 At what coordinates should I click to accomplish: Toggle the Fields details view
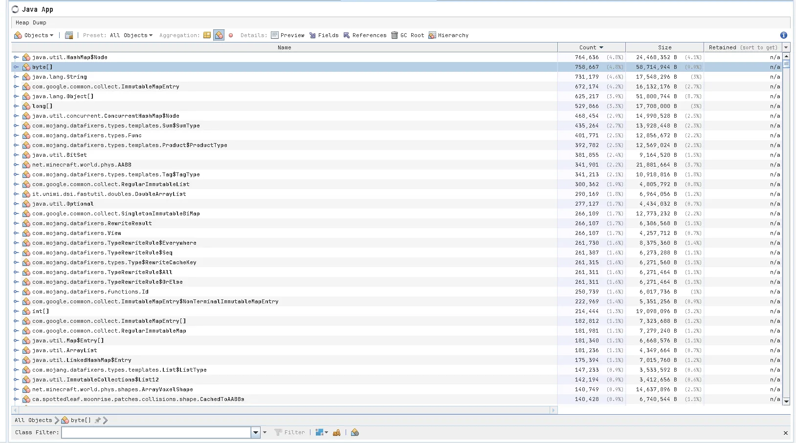tap(324, 35)
